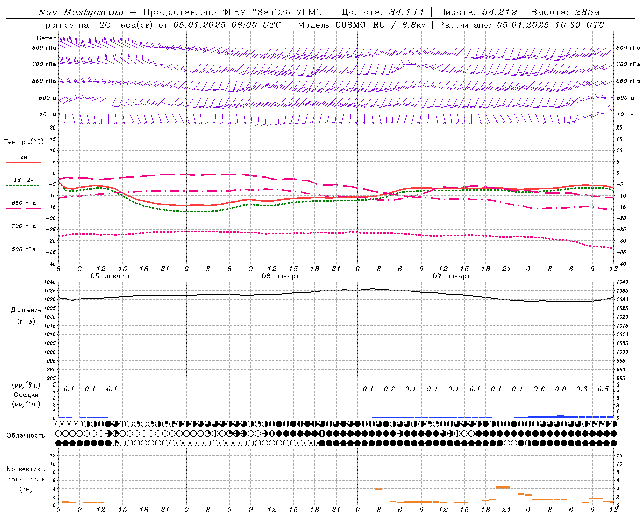
Task: Click the 07 января date label
Action: [x=452, y=276]
